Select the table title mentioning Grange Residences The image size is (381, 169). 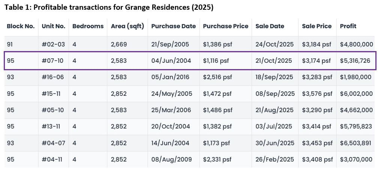(x=109, y=8)
